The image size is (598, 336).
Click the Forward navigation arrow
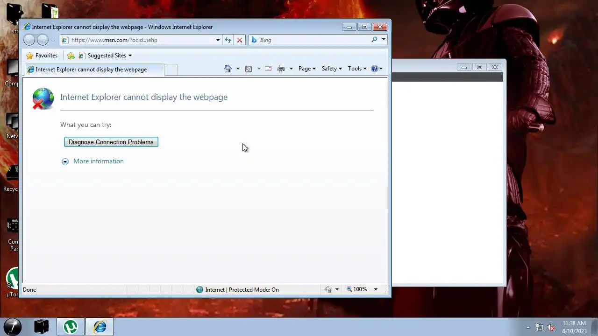43,40
